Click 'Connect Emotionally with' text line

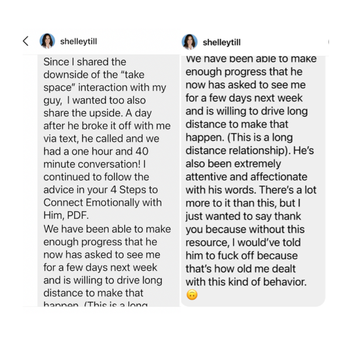(103, 202)
